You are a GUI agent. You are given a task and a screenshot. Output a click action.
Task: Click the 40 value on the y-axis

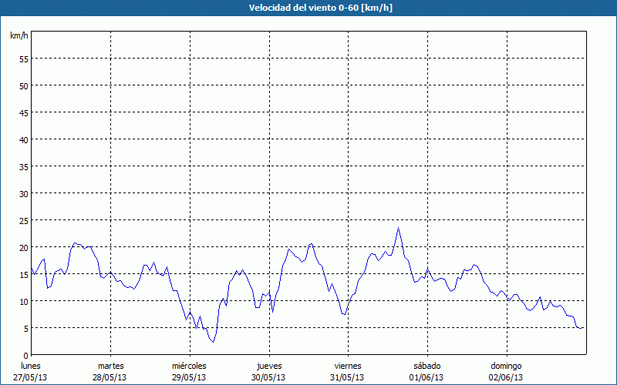23,140
